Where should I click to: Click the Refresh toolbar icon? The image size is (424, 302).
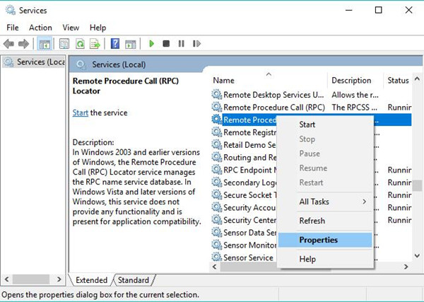[x=80, y=44]
